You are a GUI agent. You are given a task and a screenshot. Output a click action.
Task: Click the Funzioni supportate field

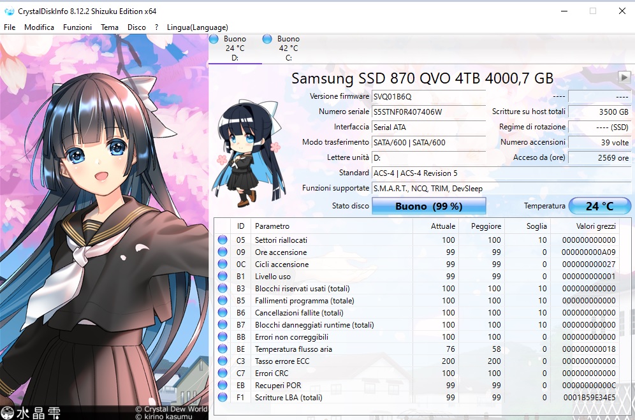(501, 189)
